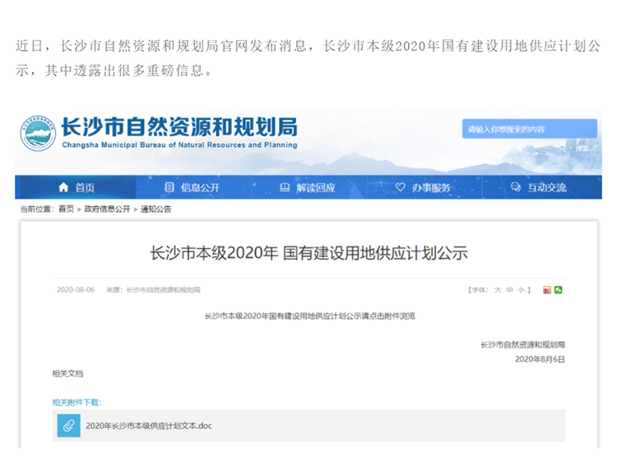The width and height of the screenshot is (617, 465).
Task: Click the document icon beside 信息公开
Action: (x=170, y=187)
